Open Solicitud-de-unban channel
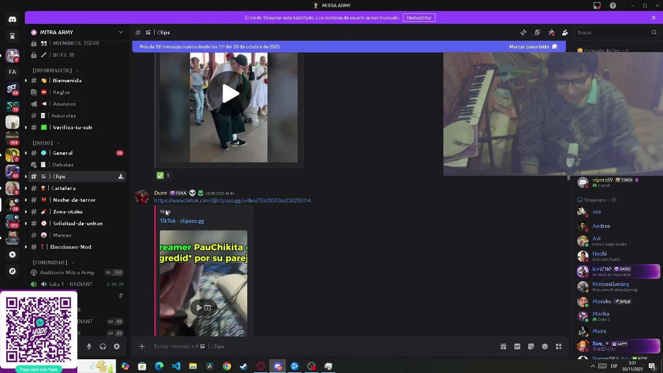663x373 pixels. (x=77, y=224)
